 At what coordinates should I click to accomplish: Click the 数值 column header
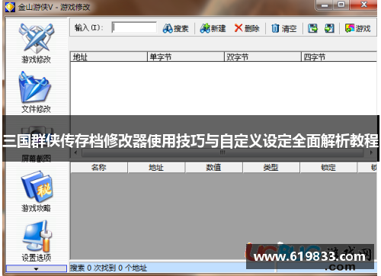[x=213, y=168]
